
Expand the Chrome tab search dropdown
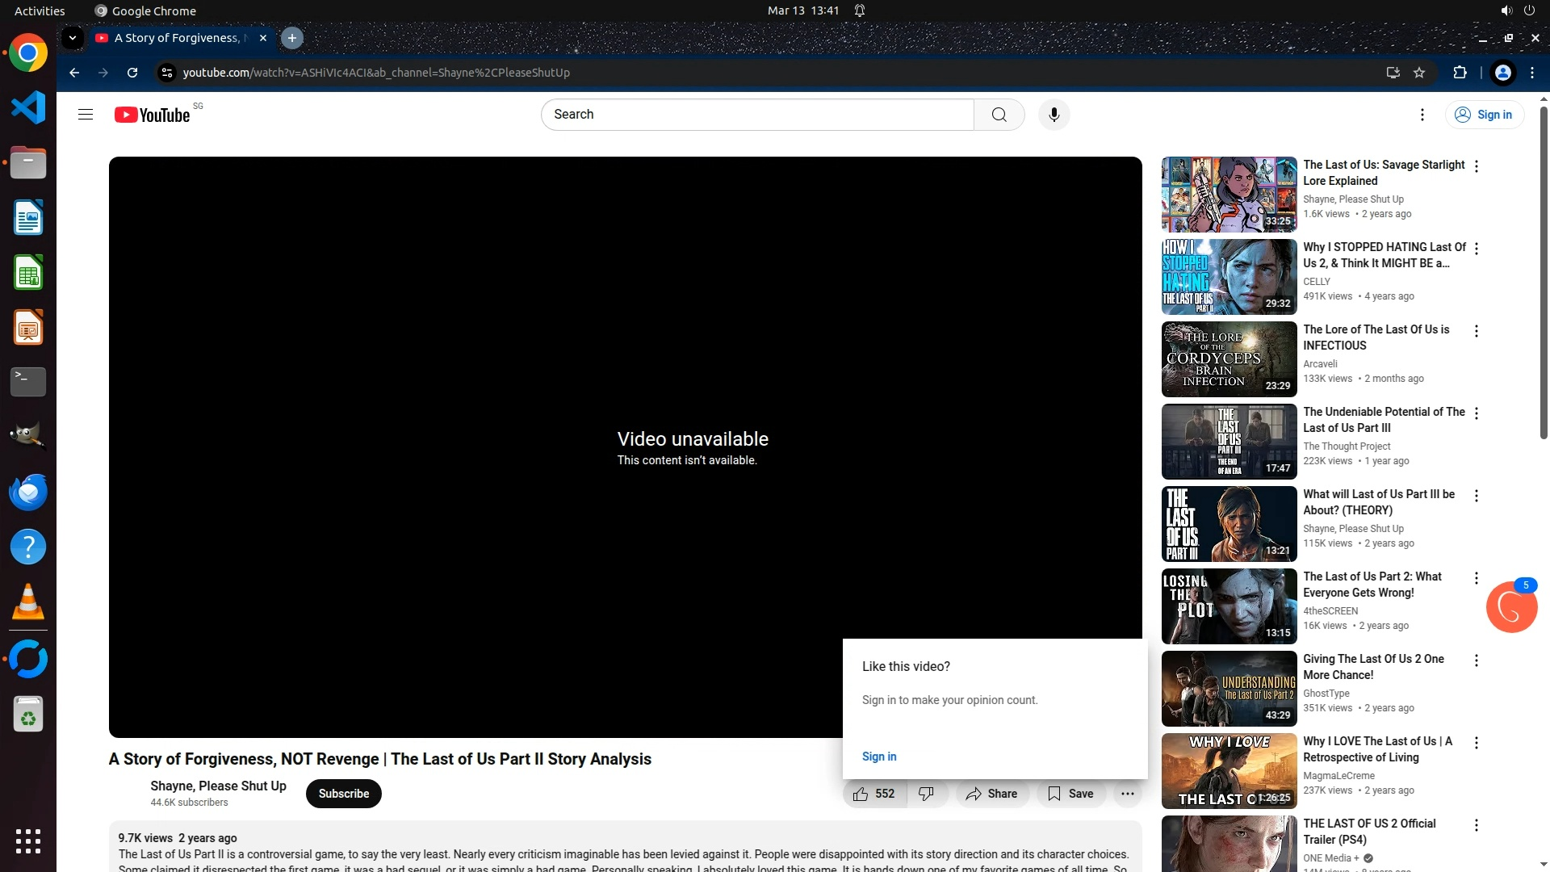tap(73, 38)
